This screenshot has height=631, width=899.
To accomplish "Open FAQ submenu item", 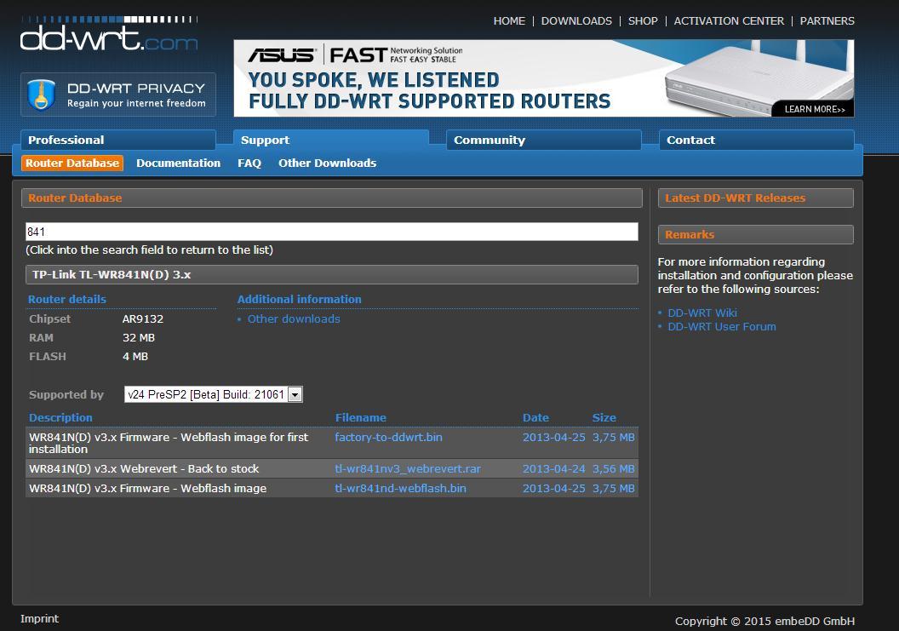I will click(x=249, y=163).
